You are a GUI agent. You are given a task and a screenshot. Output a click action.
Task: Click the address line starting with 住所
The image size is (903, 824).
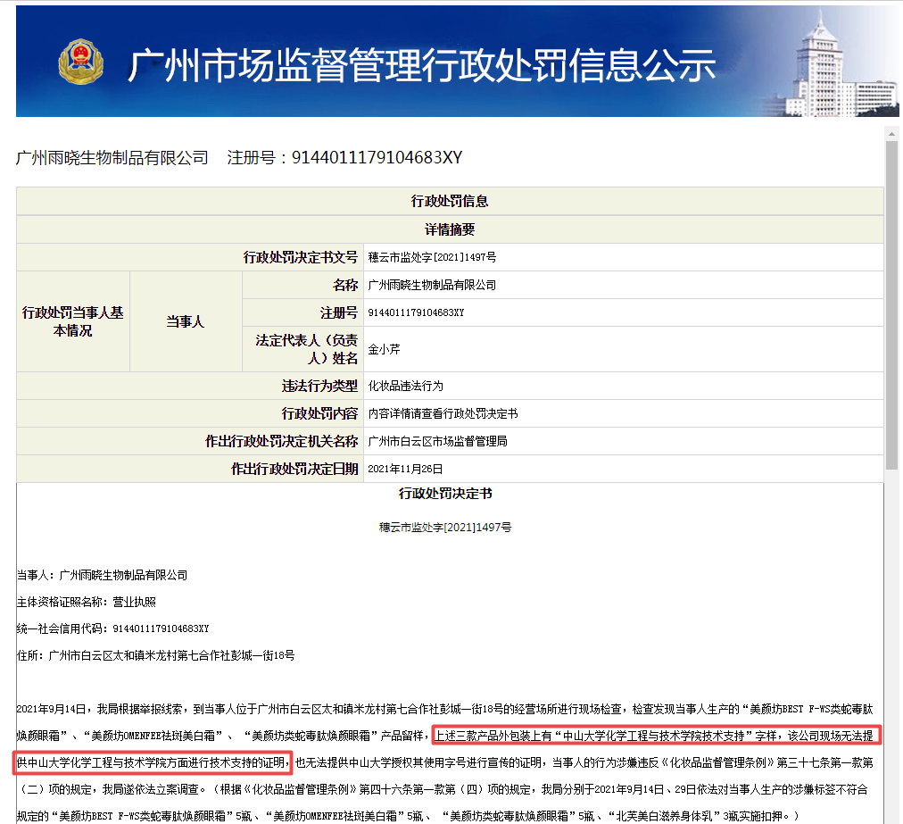coord(155,655)
